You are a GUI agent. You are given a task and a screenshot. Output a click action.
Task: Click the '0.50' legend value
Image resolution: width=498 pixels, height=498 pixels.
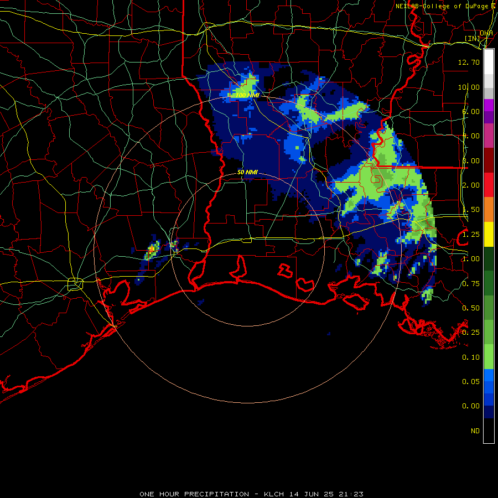point(471,308)
